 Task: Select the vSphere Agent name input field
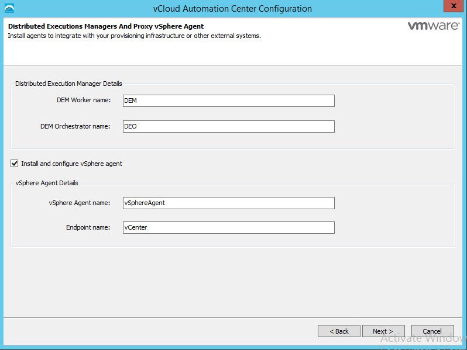coord(228,203)
